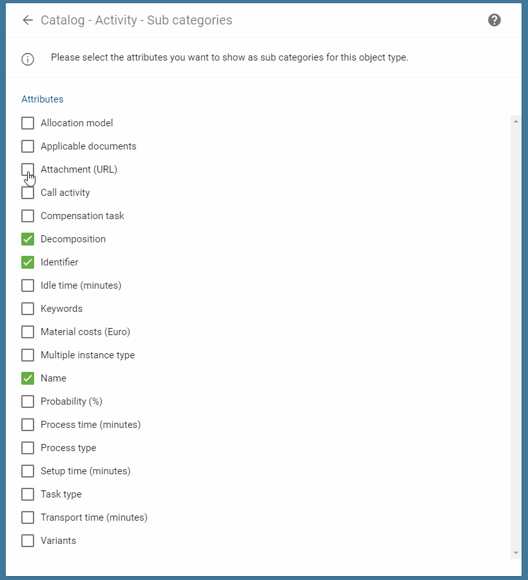Click the back arrow to leave sub categories
Viewport: 528px width, 580px height.
pyautogui.click(x=27, y=20)
